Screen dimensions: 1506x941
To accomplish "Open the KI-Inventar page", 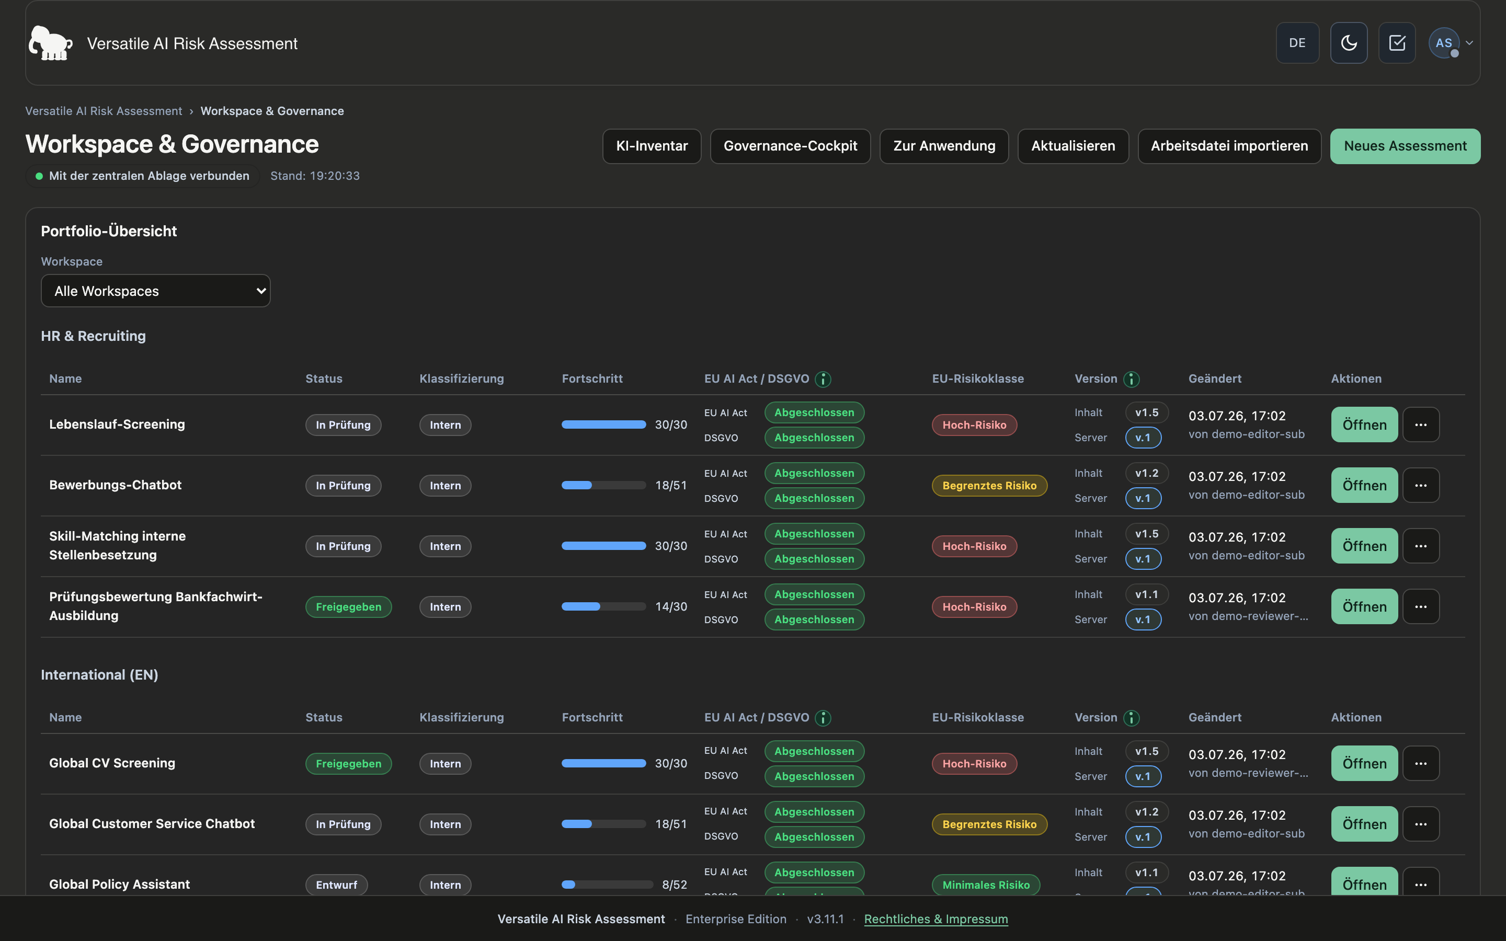I will 652,146.
